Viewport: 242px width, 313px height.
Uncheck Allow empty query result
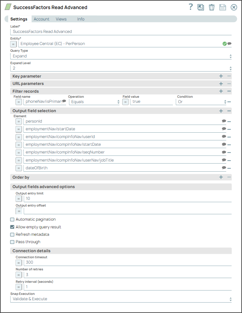pyautogui.click(x=12, y=227)
